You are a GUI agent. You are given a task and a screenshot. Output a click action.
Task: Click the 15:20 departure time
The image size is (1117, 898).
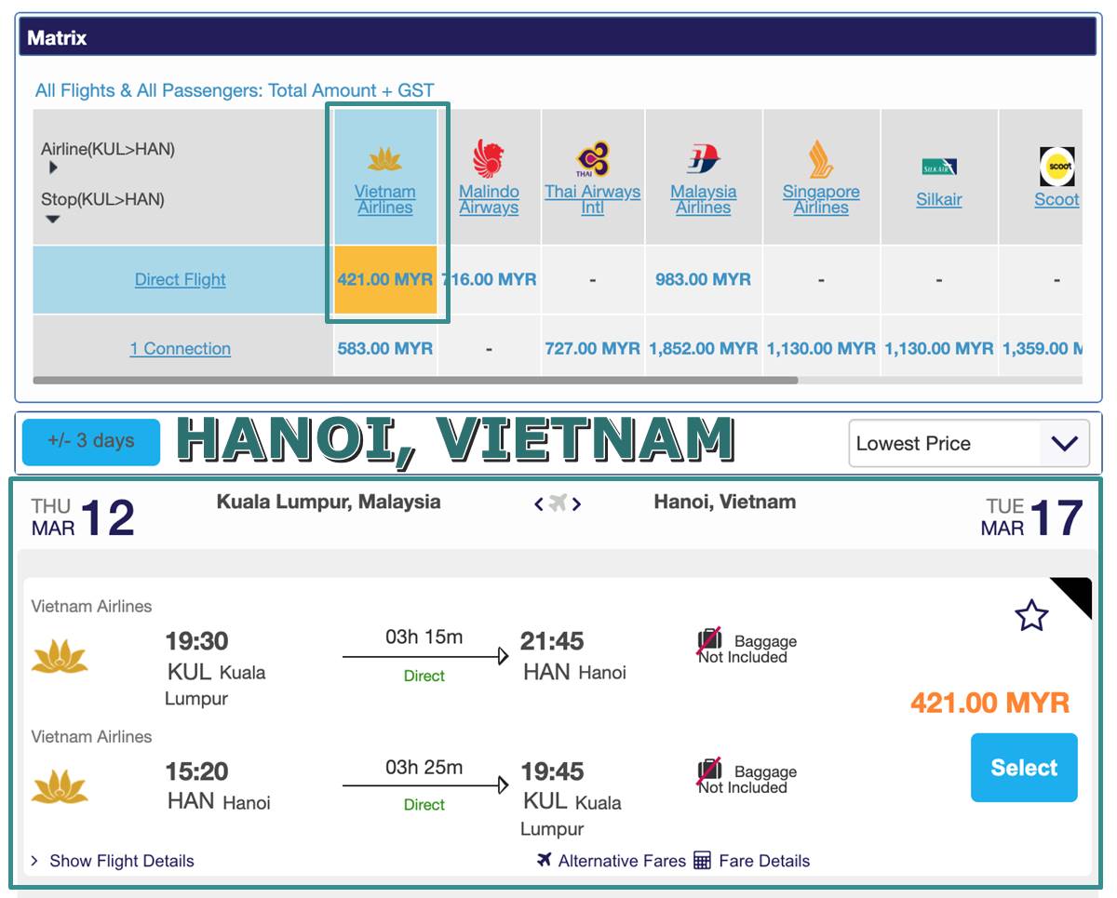click(x=196, y=771)
